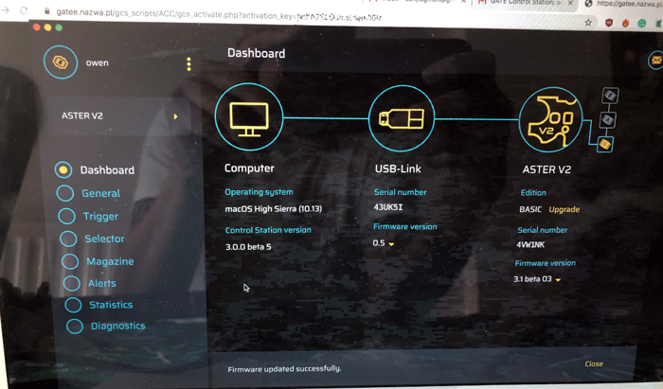Click the Firmware updated successfully message
The width and height of the screenshot is (663, 389).
(284, 369)
